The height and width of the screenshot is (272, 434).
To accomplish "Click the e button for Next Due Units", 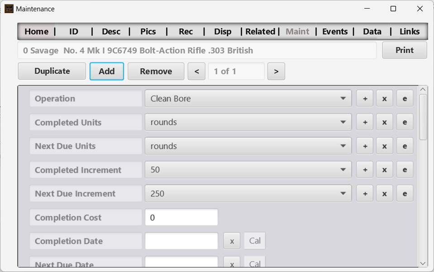I will point(405,146).
